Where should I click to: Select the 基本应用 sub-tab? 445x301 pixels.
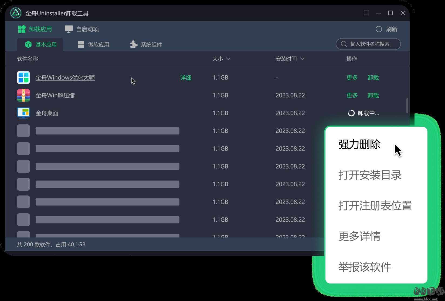tap(40, 44)
